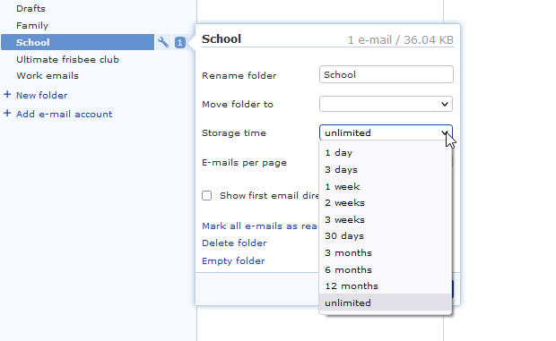Click the E-mails per page label
The height and width of the screenshot is (341, 556).
[244, 163]
